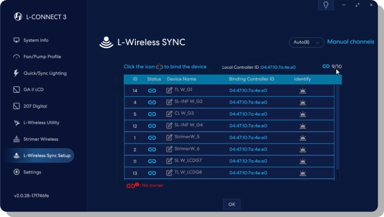Click the Identify column header
The image size is (384, 217).
point(302,79)
